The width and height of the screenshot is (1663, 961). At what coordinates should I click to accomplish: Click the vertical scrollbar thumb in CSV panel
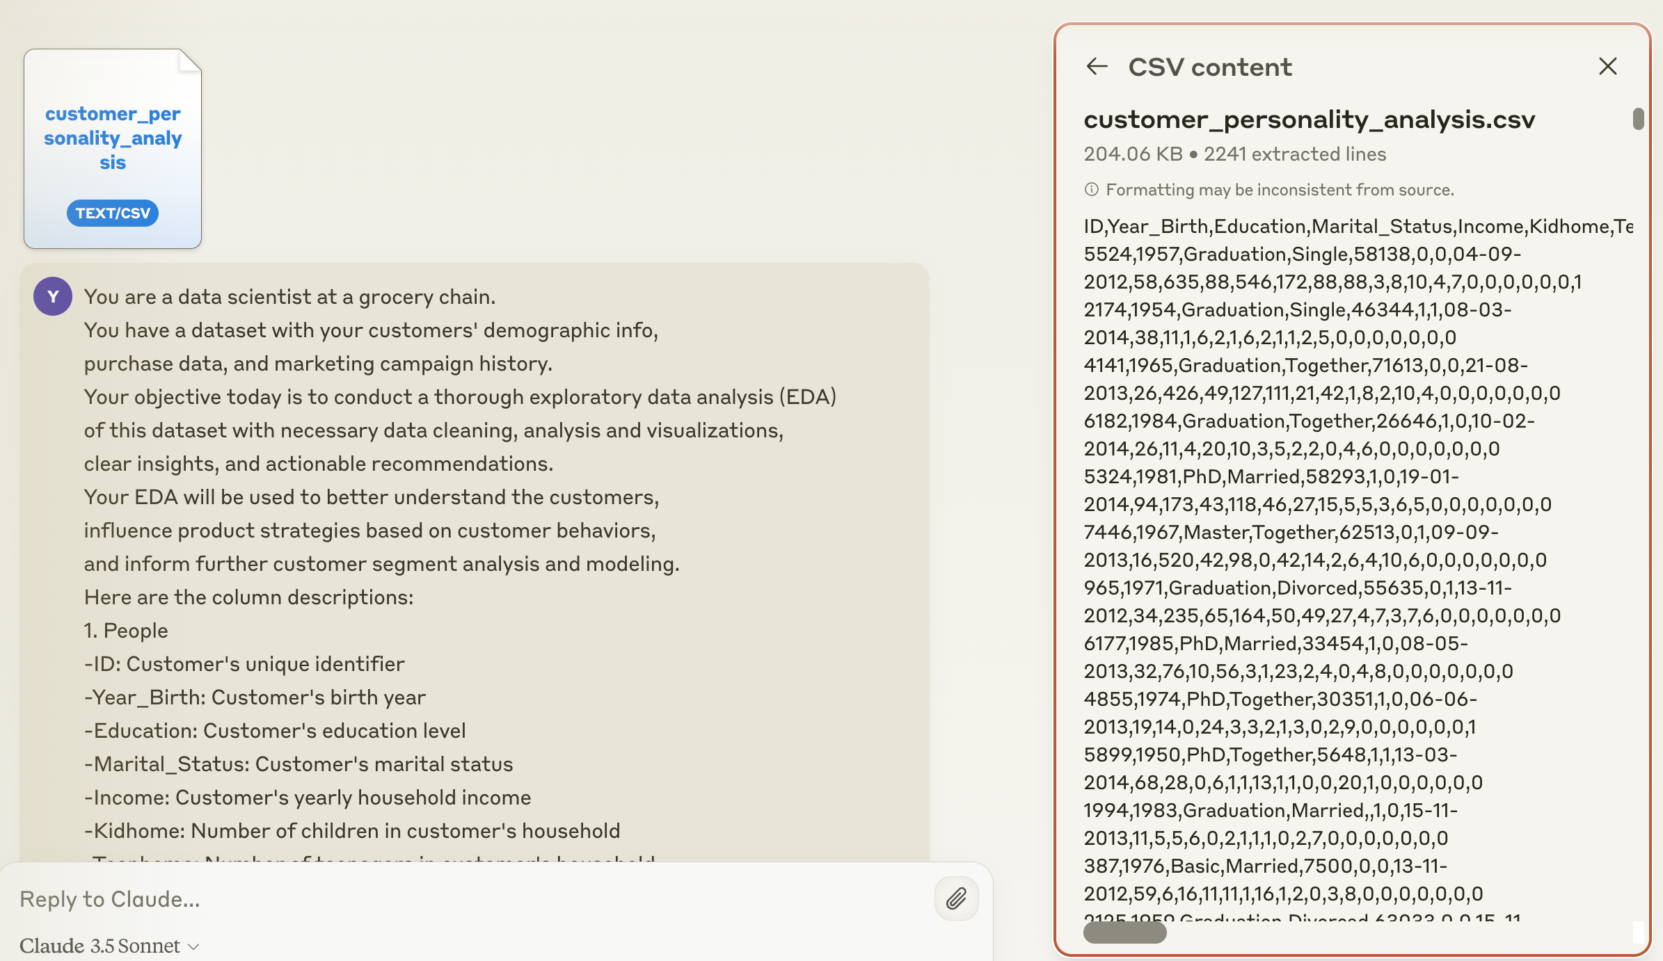1638,119
